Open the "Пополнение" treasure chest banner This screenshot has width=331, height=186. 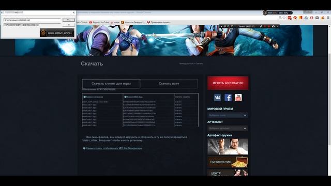point(228,162)
